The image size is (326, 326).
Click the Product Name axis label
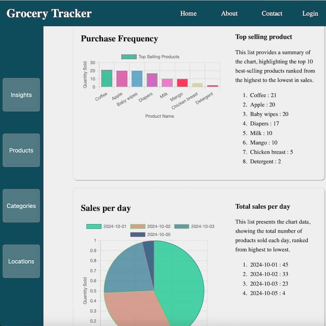click(x=159, y=116)
